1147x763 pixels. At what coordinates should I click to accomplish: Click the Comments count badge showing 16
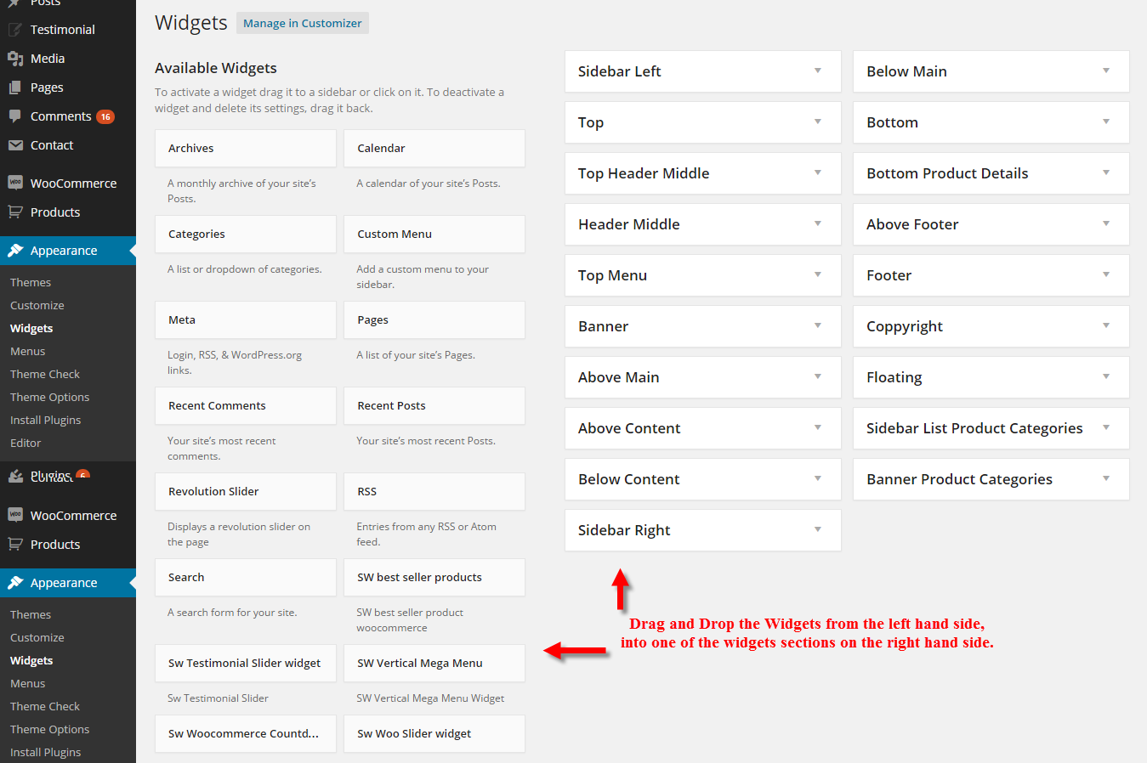105,116
